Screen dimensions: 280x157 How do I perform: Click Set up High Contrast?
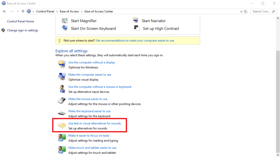(x=161, y=29)
